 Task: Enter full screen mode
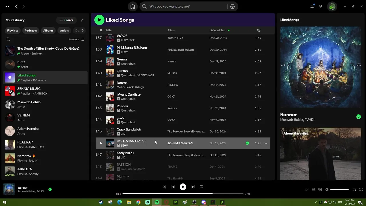tap(361, 189)
